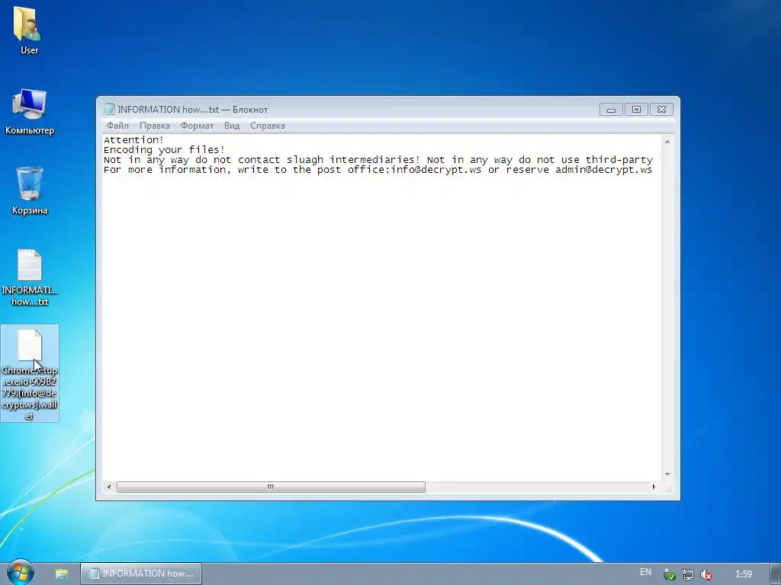The height and width of the screenshot is (585, 781).
Task: Click the horizontal scrollbar left arrow
Action: [109, 487]
